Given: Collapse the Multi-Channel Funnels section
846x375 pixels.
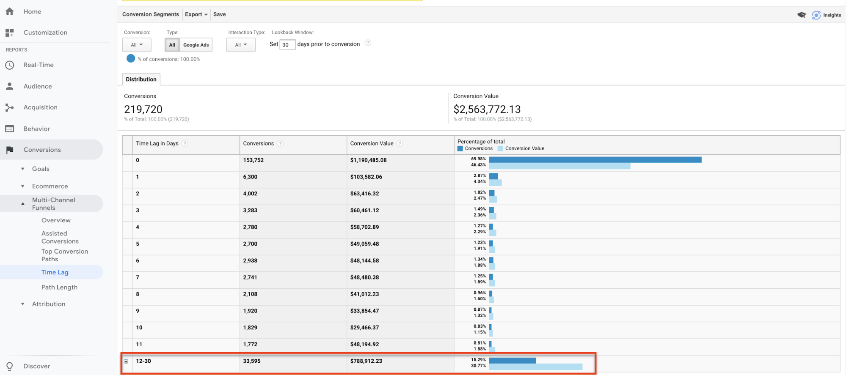Looking at the screenshot, I should click(23, 204).
